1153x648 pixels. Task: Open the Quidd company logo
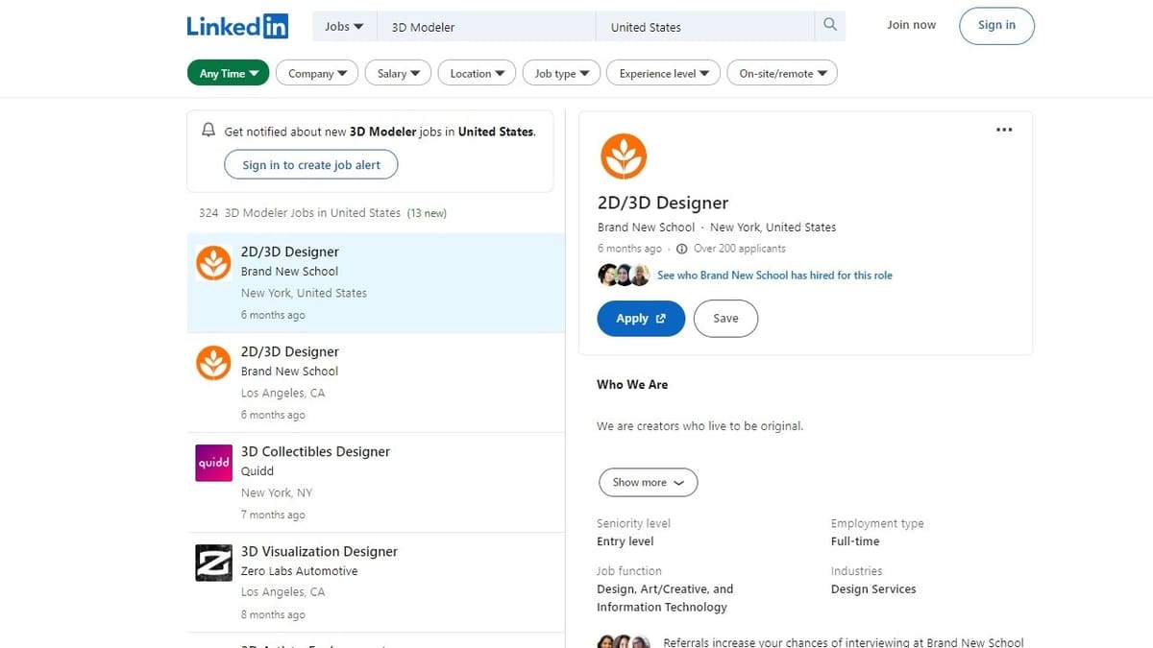(x=213, y=463)
